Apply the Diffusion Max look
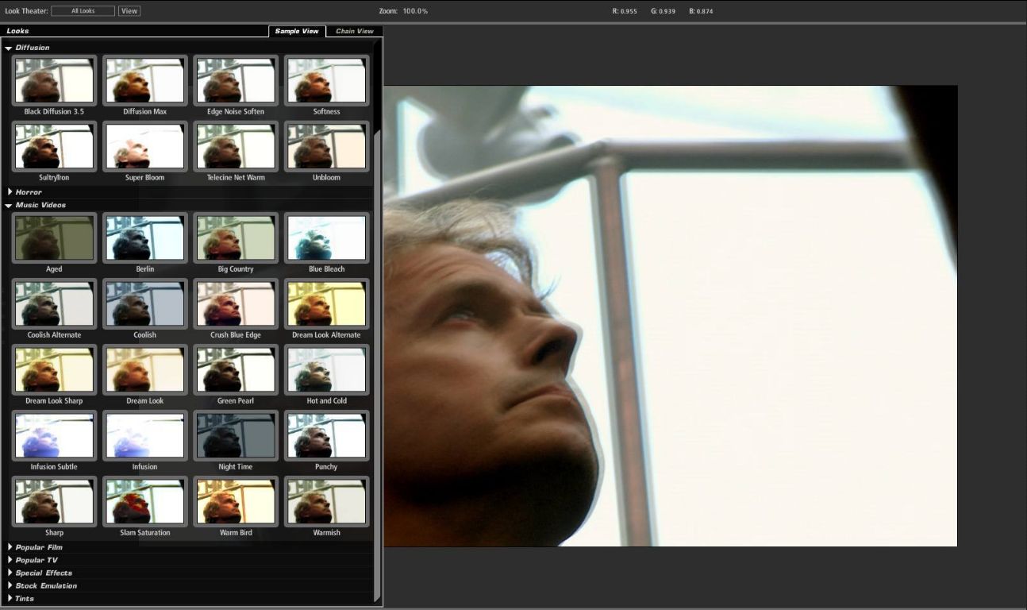The image size is (1027, 610). coord(144,80)
